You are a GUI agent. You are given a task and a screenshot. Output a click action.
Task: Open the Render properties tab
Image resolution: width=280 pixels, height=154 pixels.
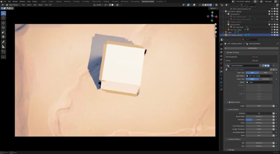221,49
